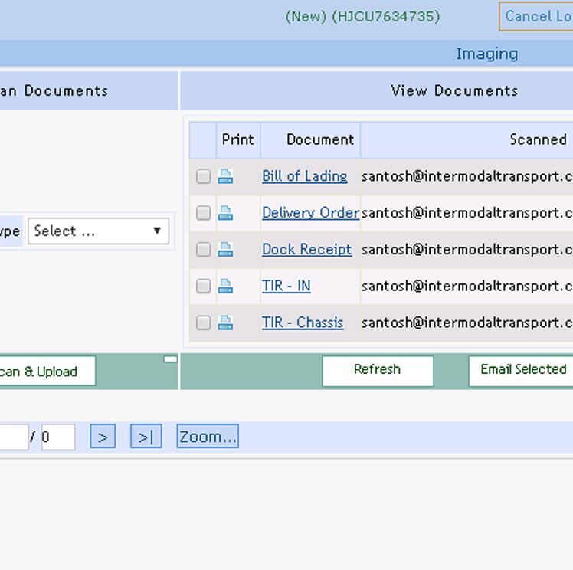Click the Email Selected button
The width and height of the screenshot is (573, 570).
pos(522,370)
